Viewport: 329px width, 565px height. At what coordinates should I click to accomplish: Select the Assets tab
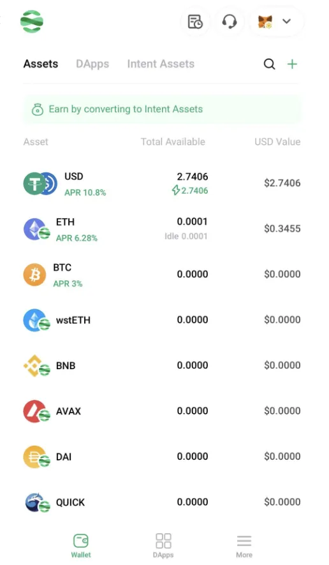[x=41, y=64]
